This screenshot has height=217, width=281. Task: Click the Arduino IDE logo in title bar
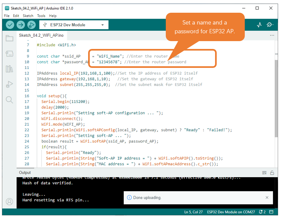click(x=7, y=8)
